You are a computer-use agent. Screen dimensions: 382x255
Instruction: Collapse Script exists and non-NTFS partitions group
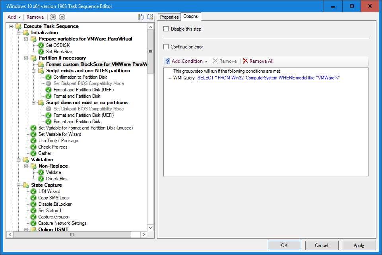(33, 71)
